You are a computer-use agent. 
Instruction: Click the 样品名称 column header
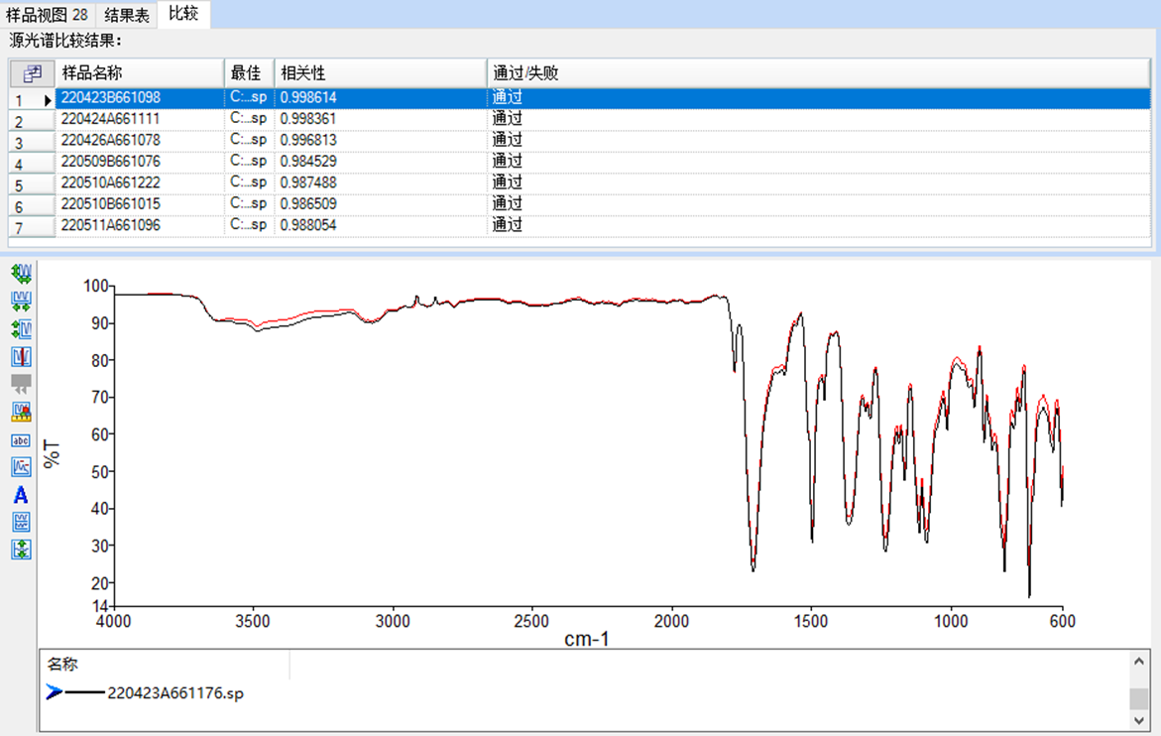click(x=140, y=73)
